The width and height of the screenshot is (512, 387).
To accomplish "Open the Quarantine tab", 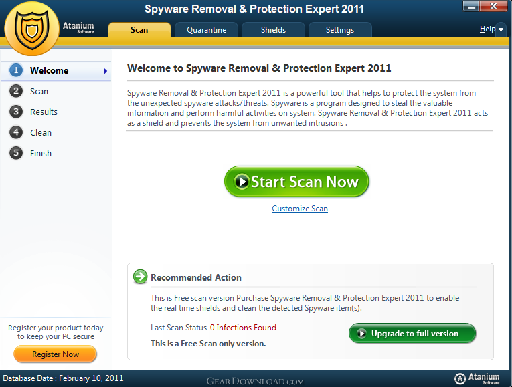I will tap(206, 30).
